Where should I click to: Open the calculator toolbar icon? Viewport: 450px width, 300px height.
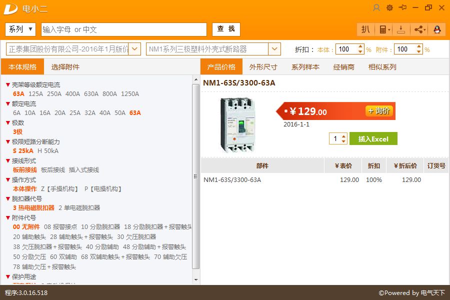tap(383, 29)
